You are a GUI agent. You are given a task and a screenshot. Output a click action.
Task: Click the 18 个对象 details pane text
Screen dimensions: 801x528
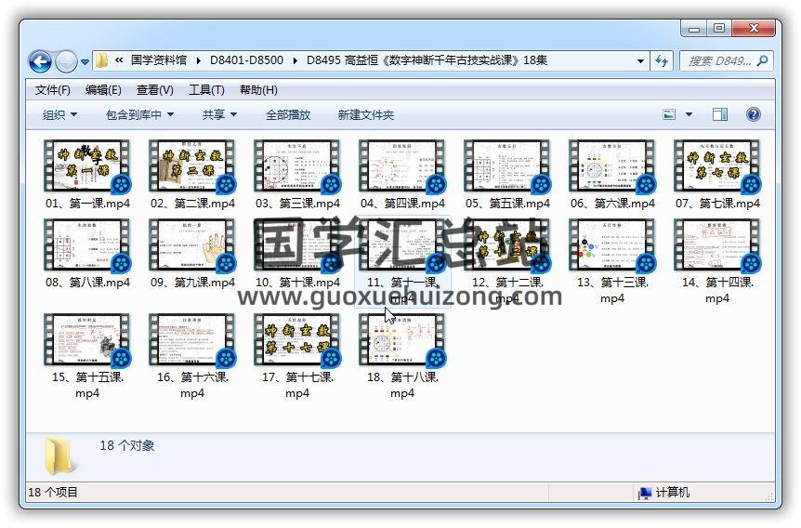(126, 445)
